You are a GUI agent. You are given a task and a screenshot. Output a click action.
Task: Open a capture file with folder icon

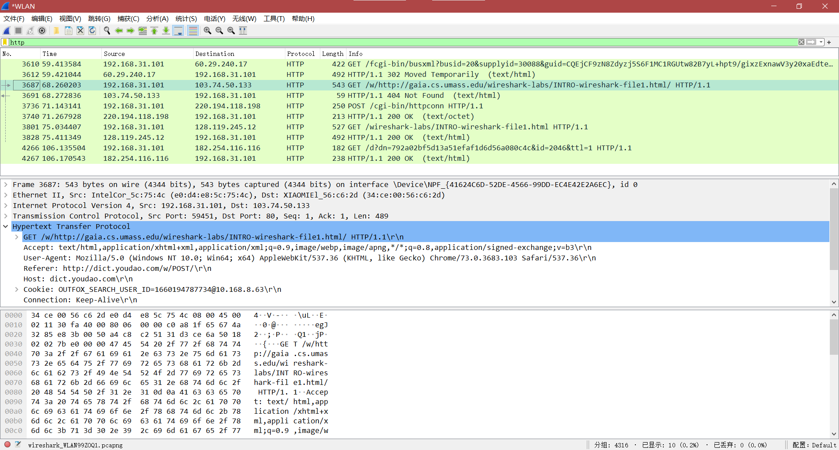tap(56, 31)
